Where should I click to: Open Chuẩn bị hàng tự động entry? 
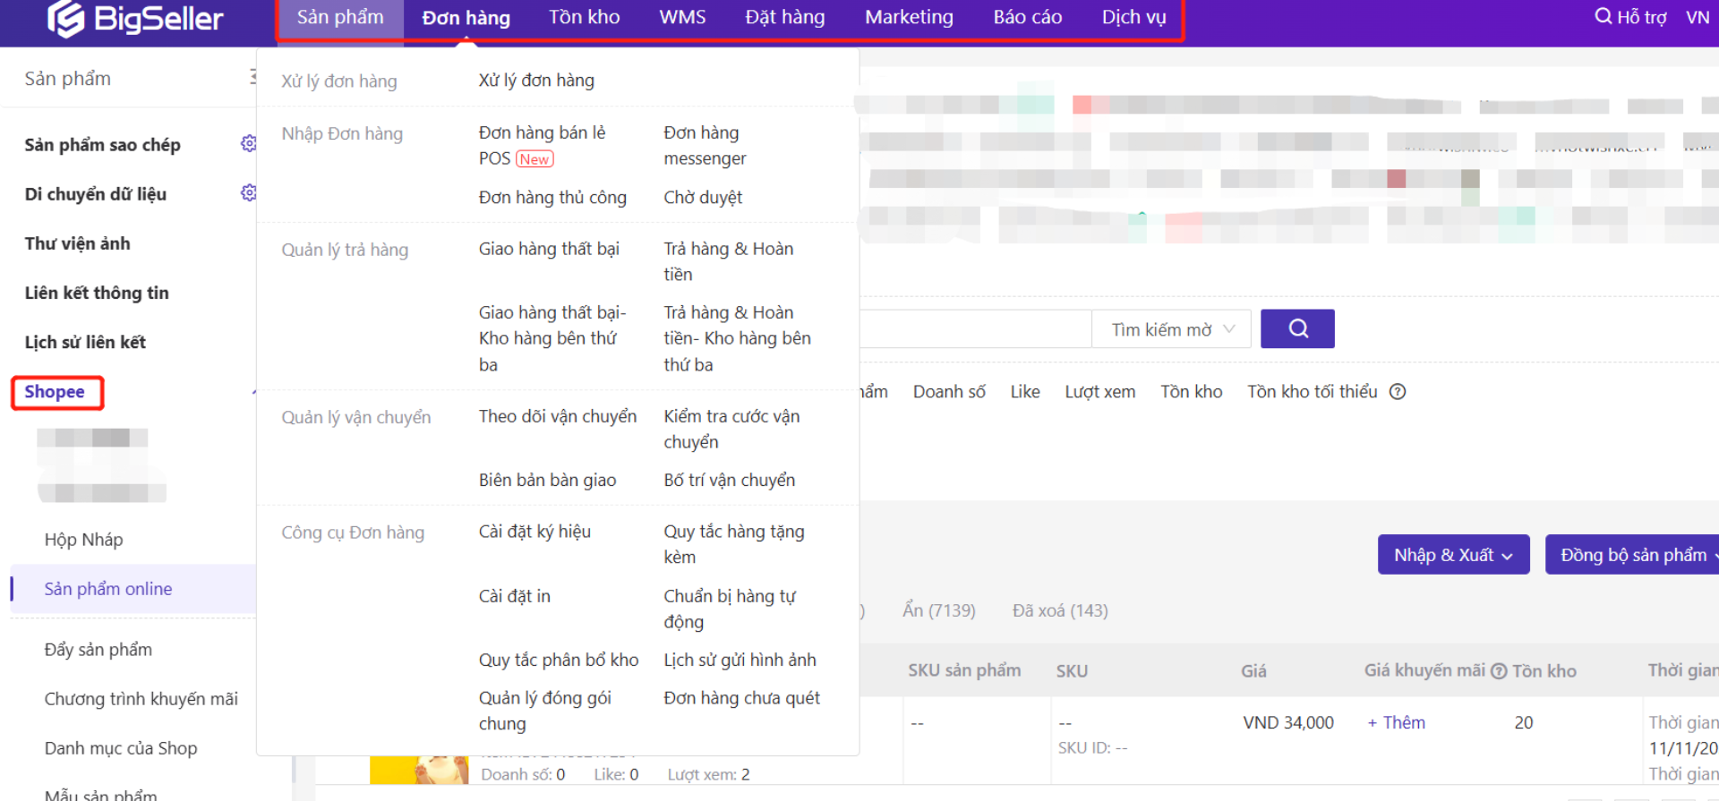click(x=730, y=609)
